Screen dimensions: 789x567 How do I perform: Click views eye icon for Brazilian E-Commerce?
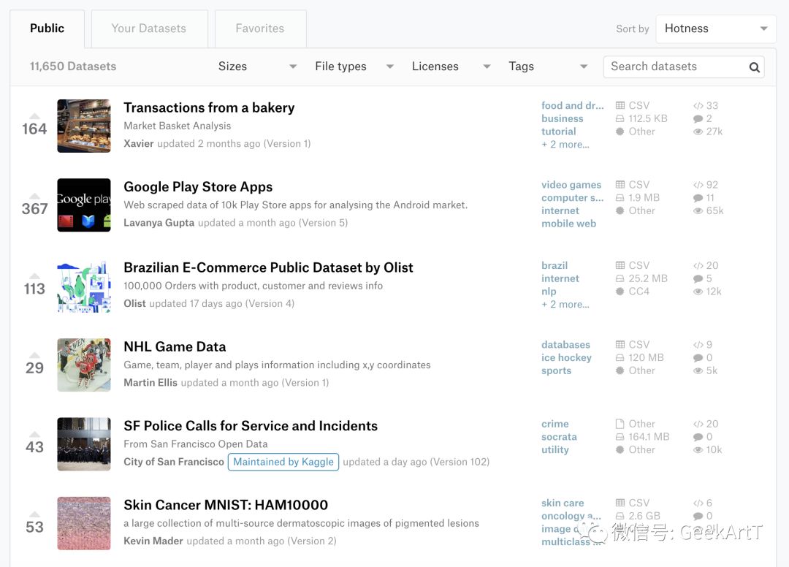(x=698, y=292)
